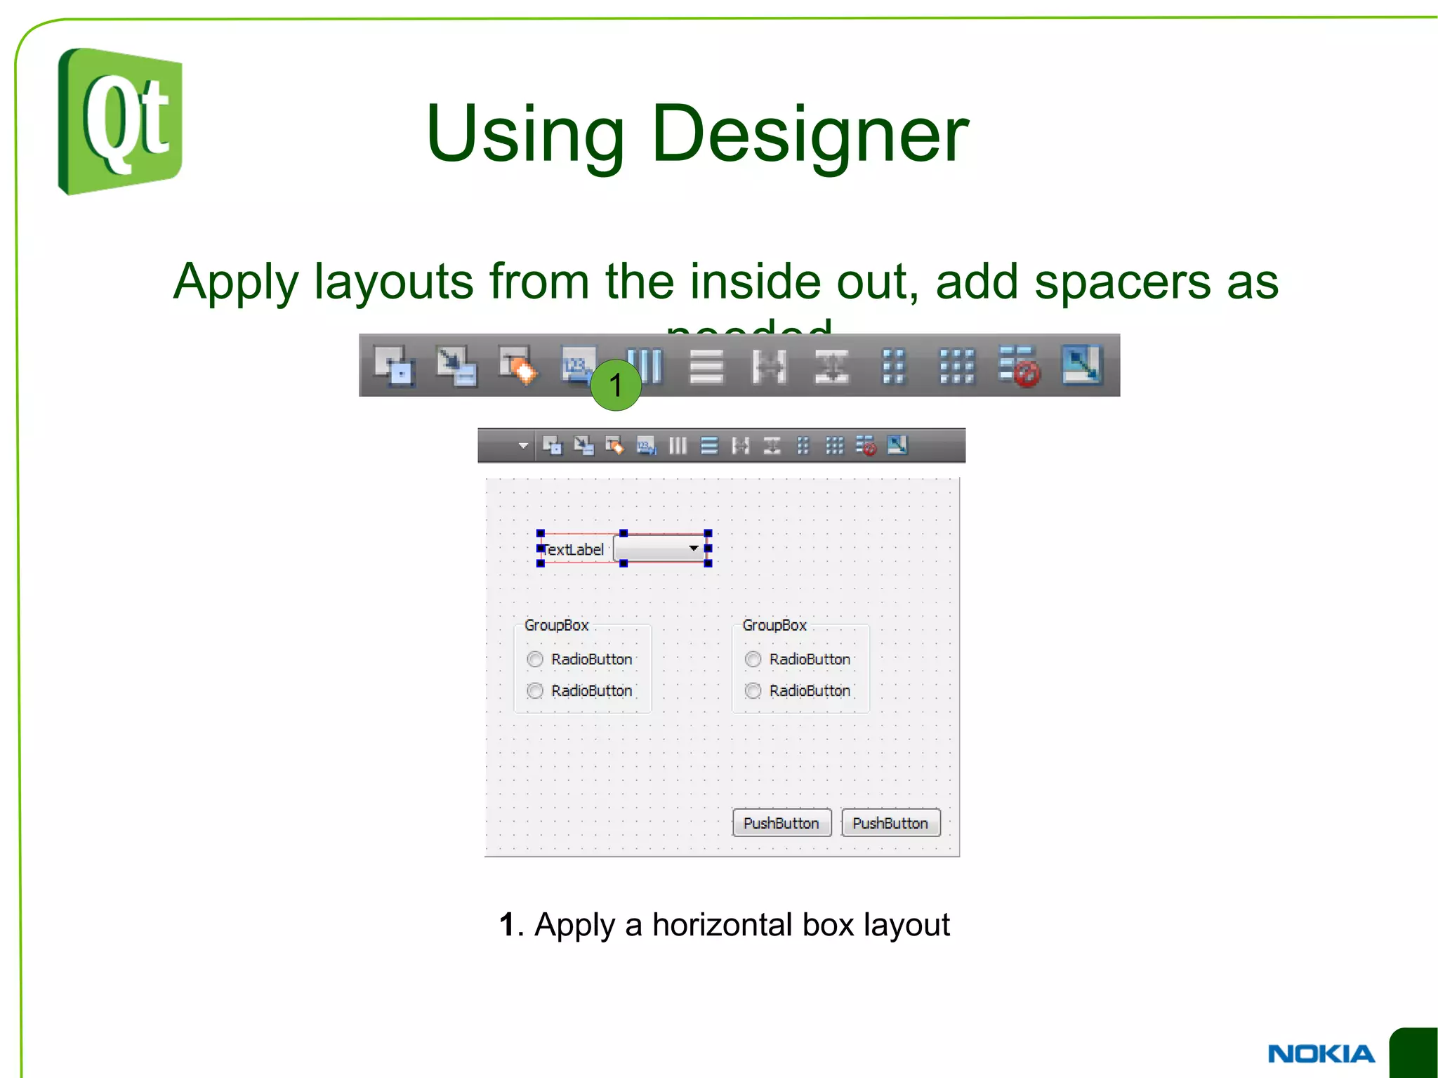Click the right PushButton
The height and width of the screenshot is (1078, 1438).
point(890,823)
